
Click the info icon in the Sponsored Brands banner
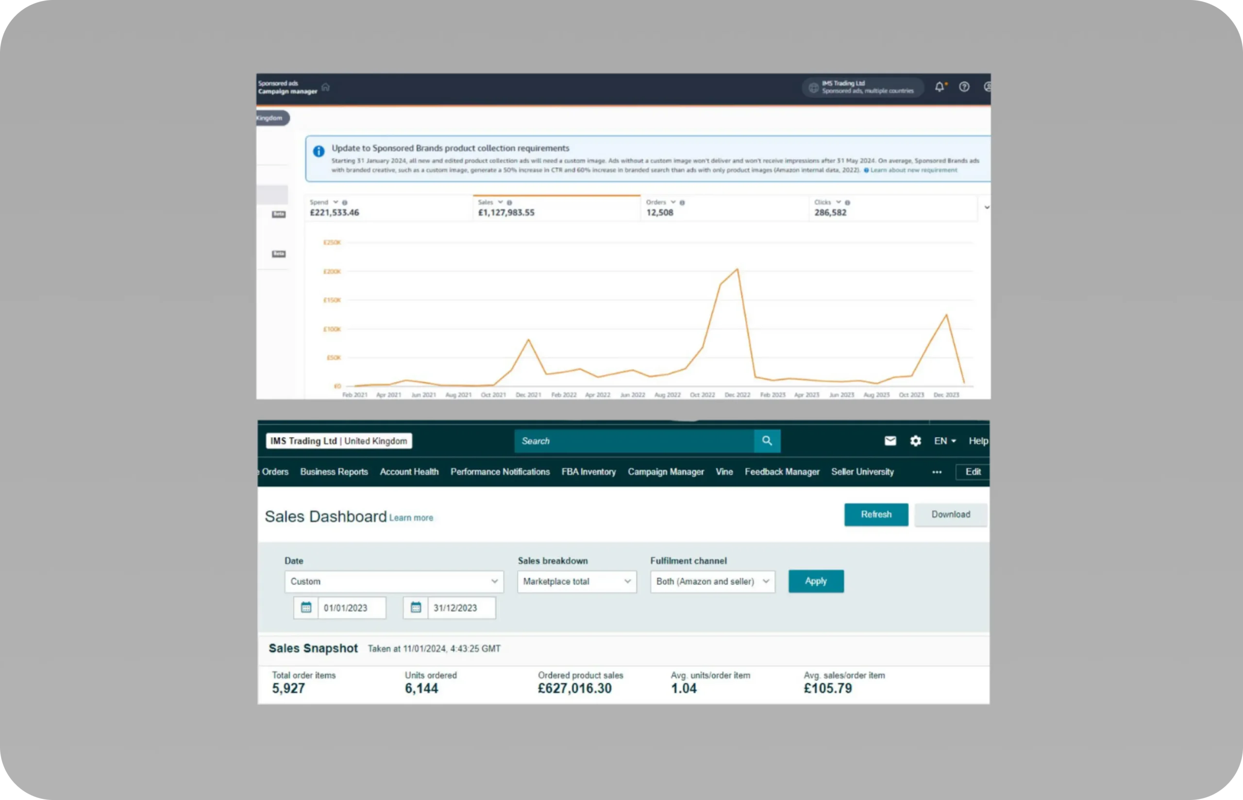coord(319,151)
